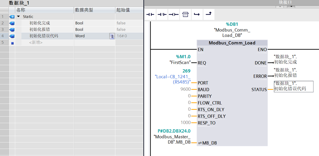Screen dimensions: 319x156
Task: Open a branch in the network
Action: pos(197,14)
